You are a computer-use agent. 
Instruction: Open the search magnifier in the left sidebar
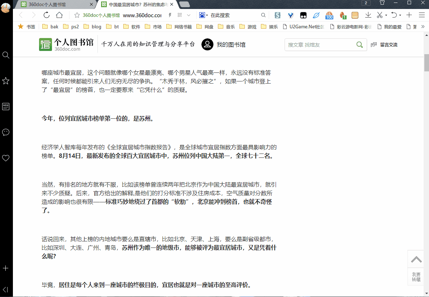[5, 55]
